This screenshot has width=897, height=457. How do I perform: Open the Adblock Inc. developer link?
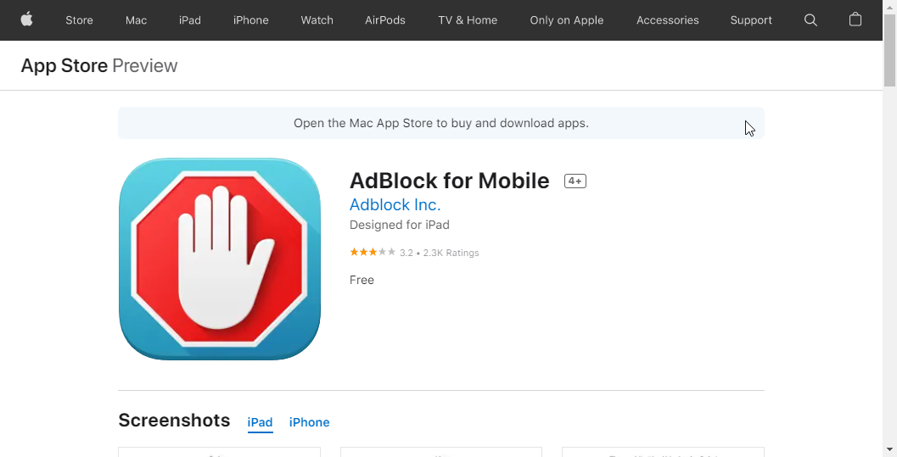(x=395, y=204)
